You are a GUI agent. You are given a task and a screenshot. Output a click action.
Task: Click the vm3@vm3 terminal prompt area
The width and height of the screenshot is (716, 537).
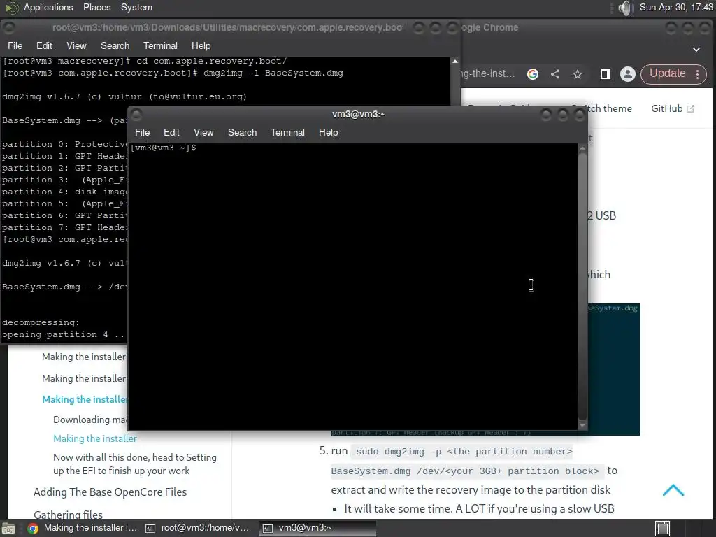click(163, 148)
